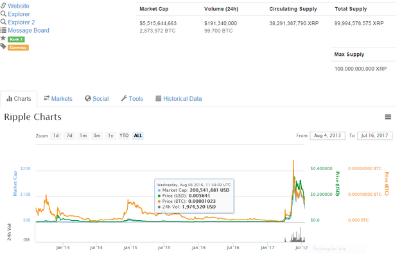Click the 100,000,000,000 XRP max supply
The width and height of the screenshot is (411, 260).
pos(360,69)
